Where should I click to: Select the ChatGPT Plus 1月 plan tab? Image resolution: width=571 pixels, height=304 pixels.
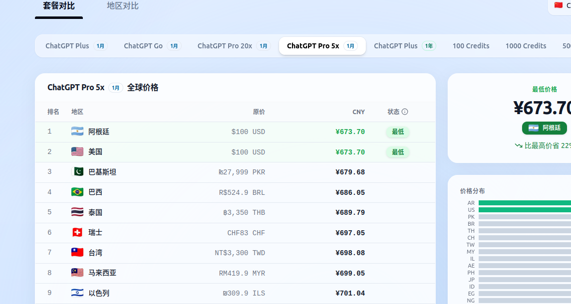76,46
